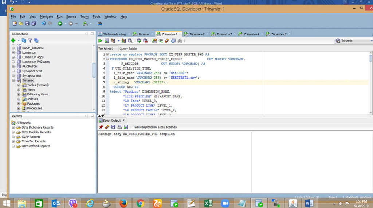Click the To Upper/Lower case Aa icon

coord(161,41)
